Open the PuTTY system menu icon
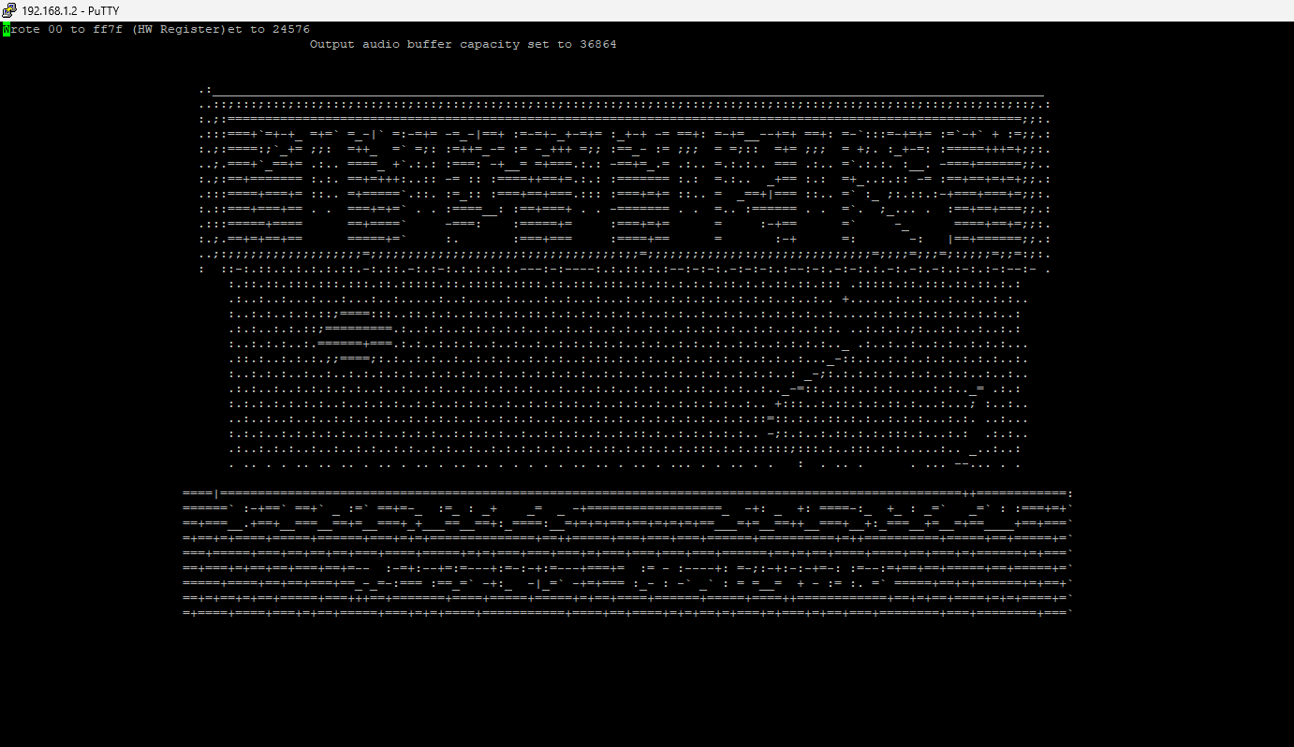Image resolution: width=1294 pixels, height=747 pixels. (9, 10)
